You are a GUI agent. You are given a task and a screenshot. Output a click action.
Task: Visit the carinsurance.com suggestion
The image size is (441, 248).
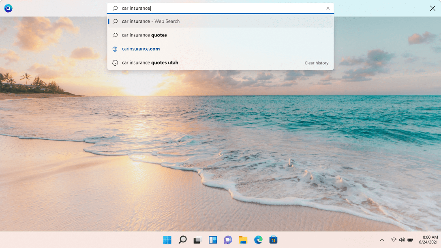(141, 49)
